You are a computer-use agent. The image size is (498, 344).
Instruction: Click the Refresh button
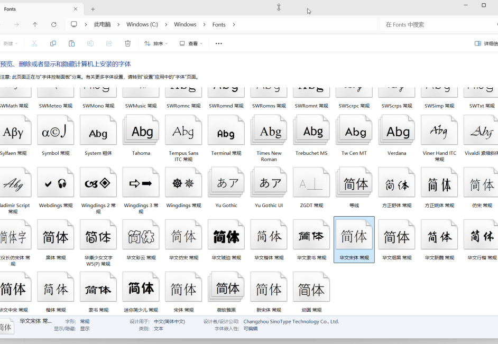pos(54,24)
